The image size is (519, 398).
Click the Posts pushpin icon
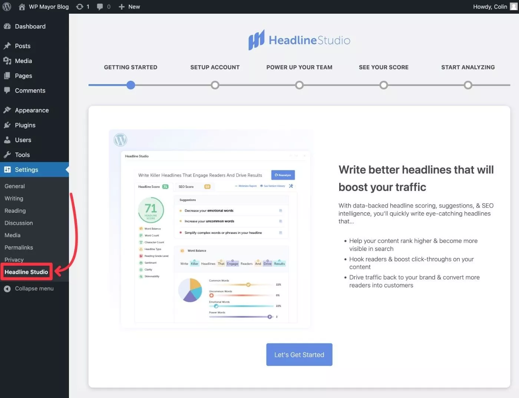coord(7,46)
